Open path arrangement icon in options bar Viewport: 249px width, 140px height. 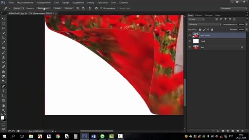tap(89, 8)
